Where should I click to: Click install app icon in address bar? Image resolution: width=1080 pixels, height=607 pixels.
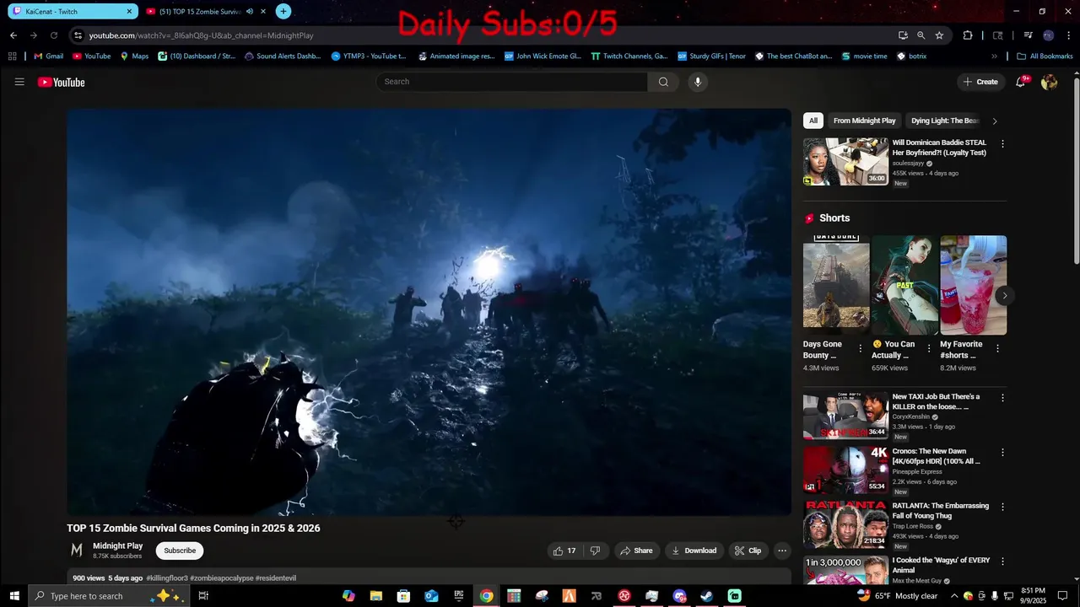click(x=903, y=35)
